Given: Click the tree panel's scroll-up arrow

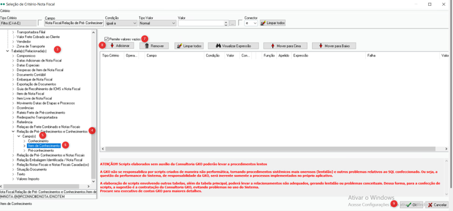Looking at the screenshot, I should coord(93,32).
